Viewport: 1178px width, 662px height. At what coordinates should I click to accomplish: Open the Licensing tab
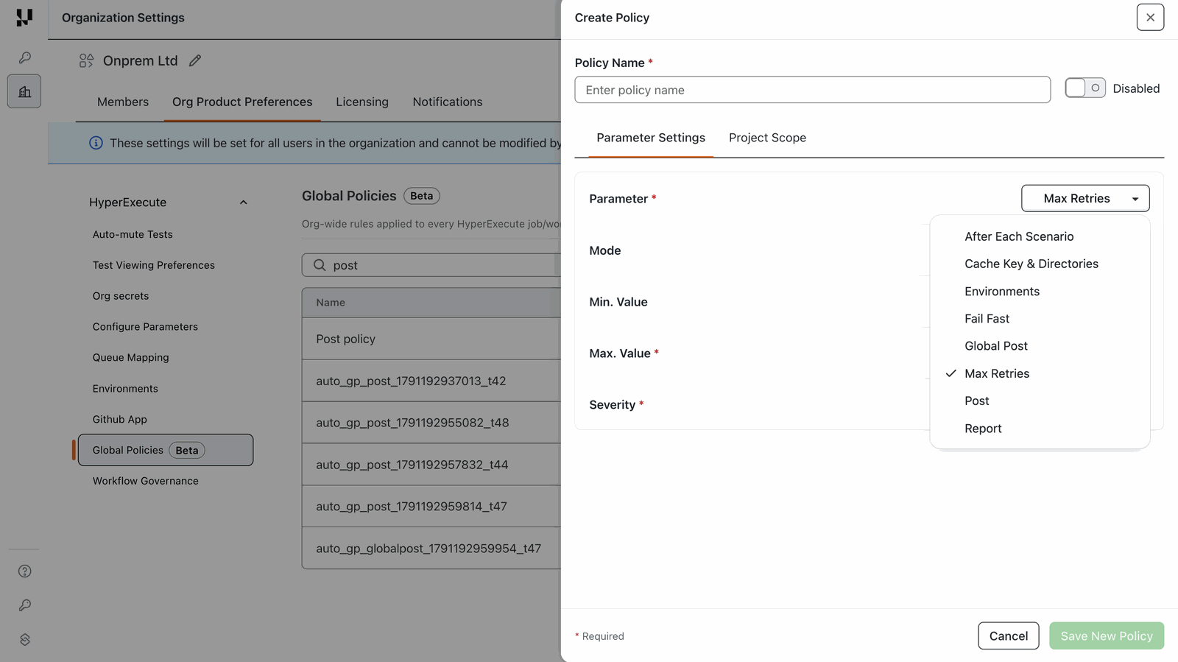click(x=362, y=102)
